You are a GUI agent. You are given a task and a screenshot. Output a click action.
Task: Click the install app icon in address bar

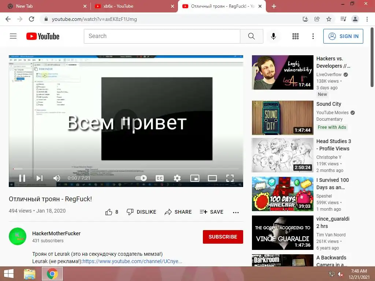point(305,19)
